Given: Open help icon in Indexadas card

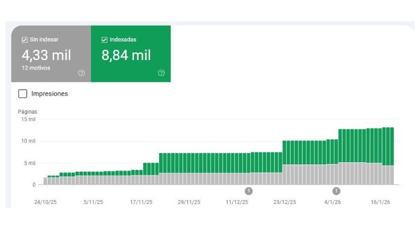Looking at the screenshot, I should (x=161, y=73).
